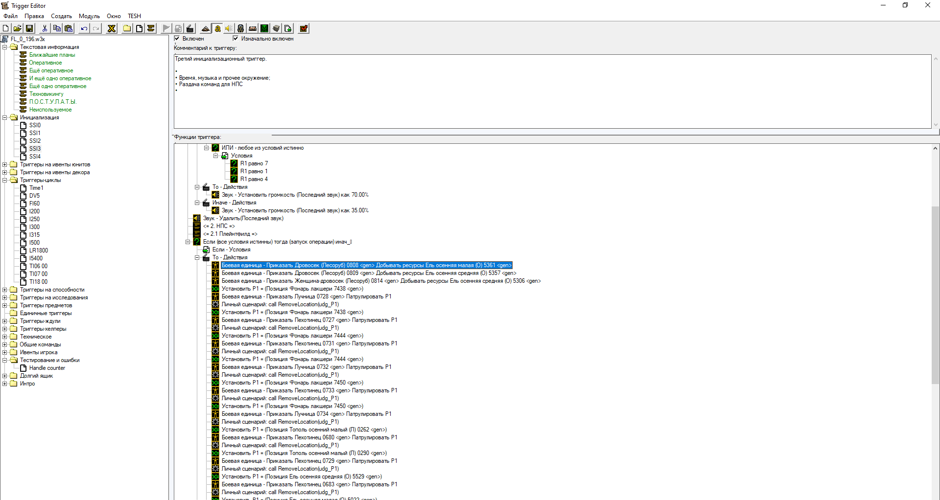Open the TESH menu

coord(134,16)
